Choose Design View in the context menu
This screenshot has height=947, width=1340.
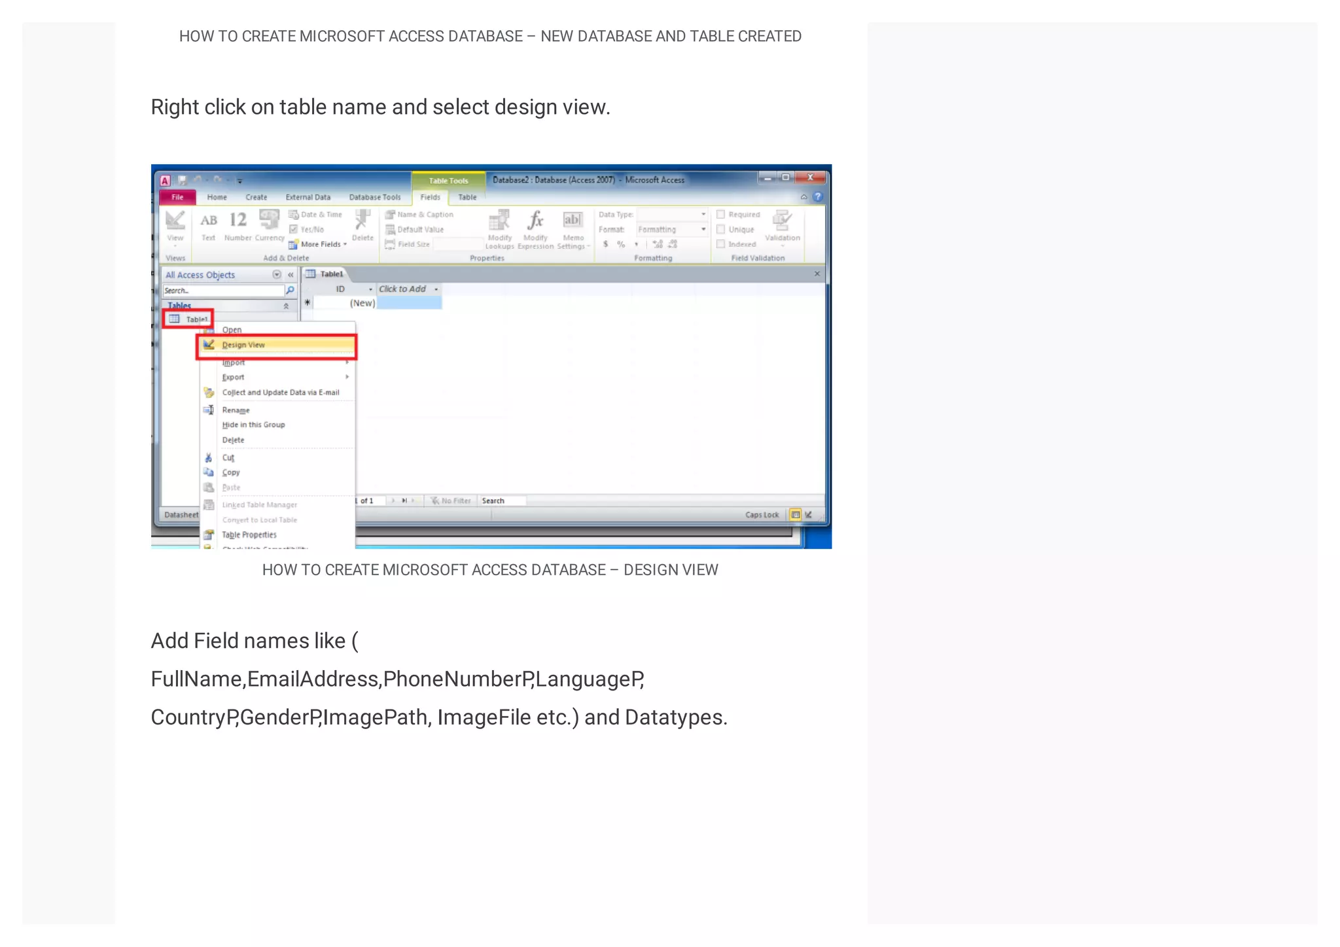(277, 345)
